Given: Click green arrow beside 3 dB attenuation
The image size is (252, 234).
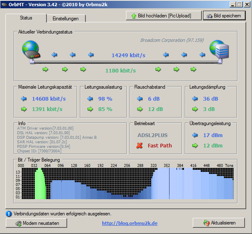Looking at the screenshot, I should click(x=195, y=109).
